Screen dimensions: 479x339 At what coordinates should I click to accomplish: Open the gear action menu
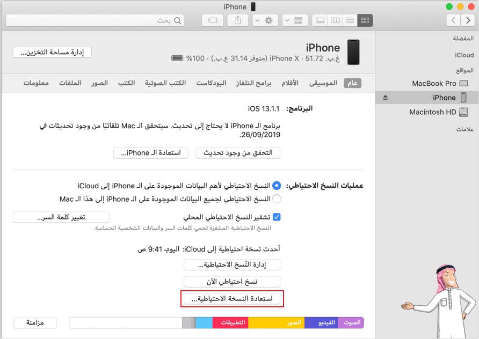pos(265,20)
